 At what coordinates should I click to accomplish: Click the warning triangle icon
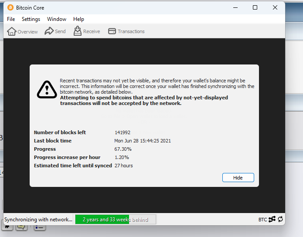(x=47, y=90)
